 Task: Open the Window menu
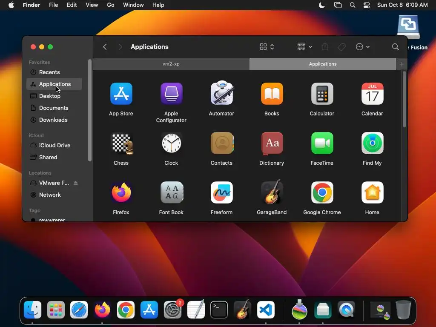tap(133, 5)
